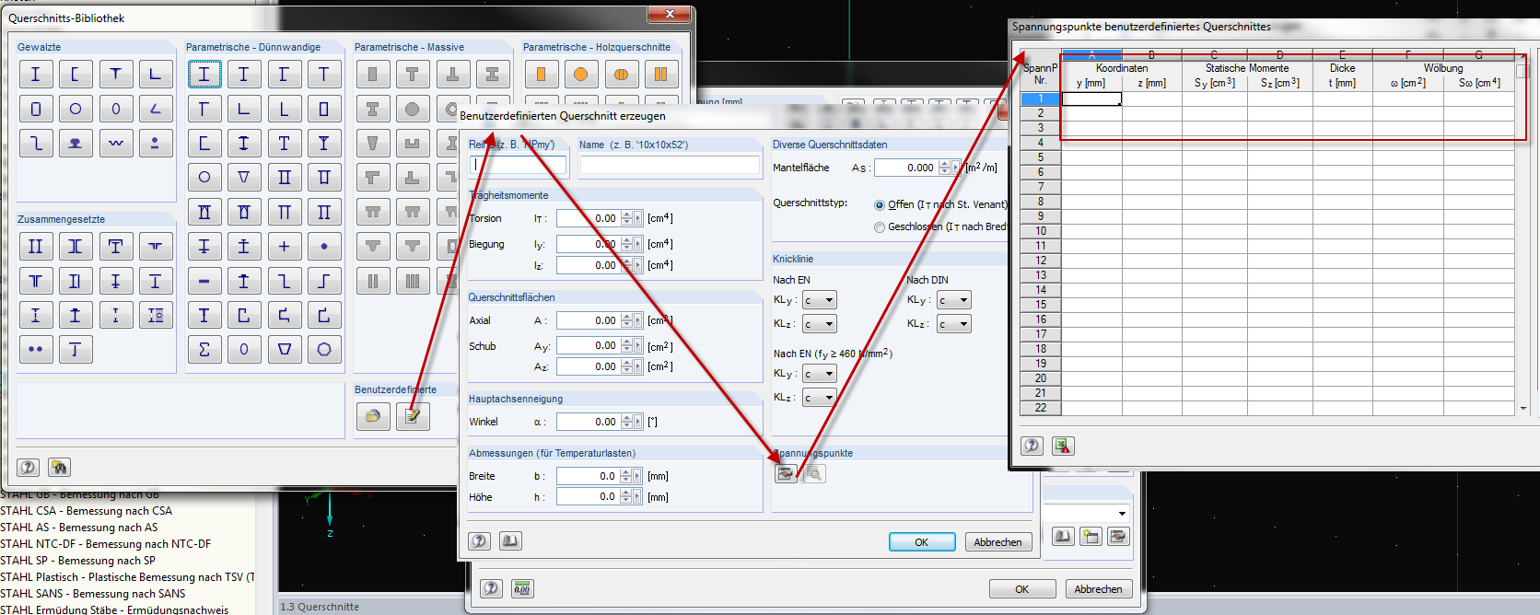This screenshot has height=615, width=1540.
Task: Open arrow menu beside Winkel α value
Action: [x=637, y=422]
